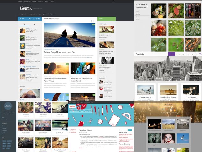Screen dimensions: 202x152
Task: Open Contact in Hueman top menu
Action: tap(52, 2)
